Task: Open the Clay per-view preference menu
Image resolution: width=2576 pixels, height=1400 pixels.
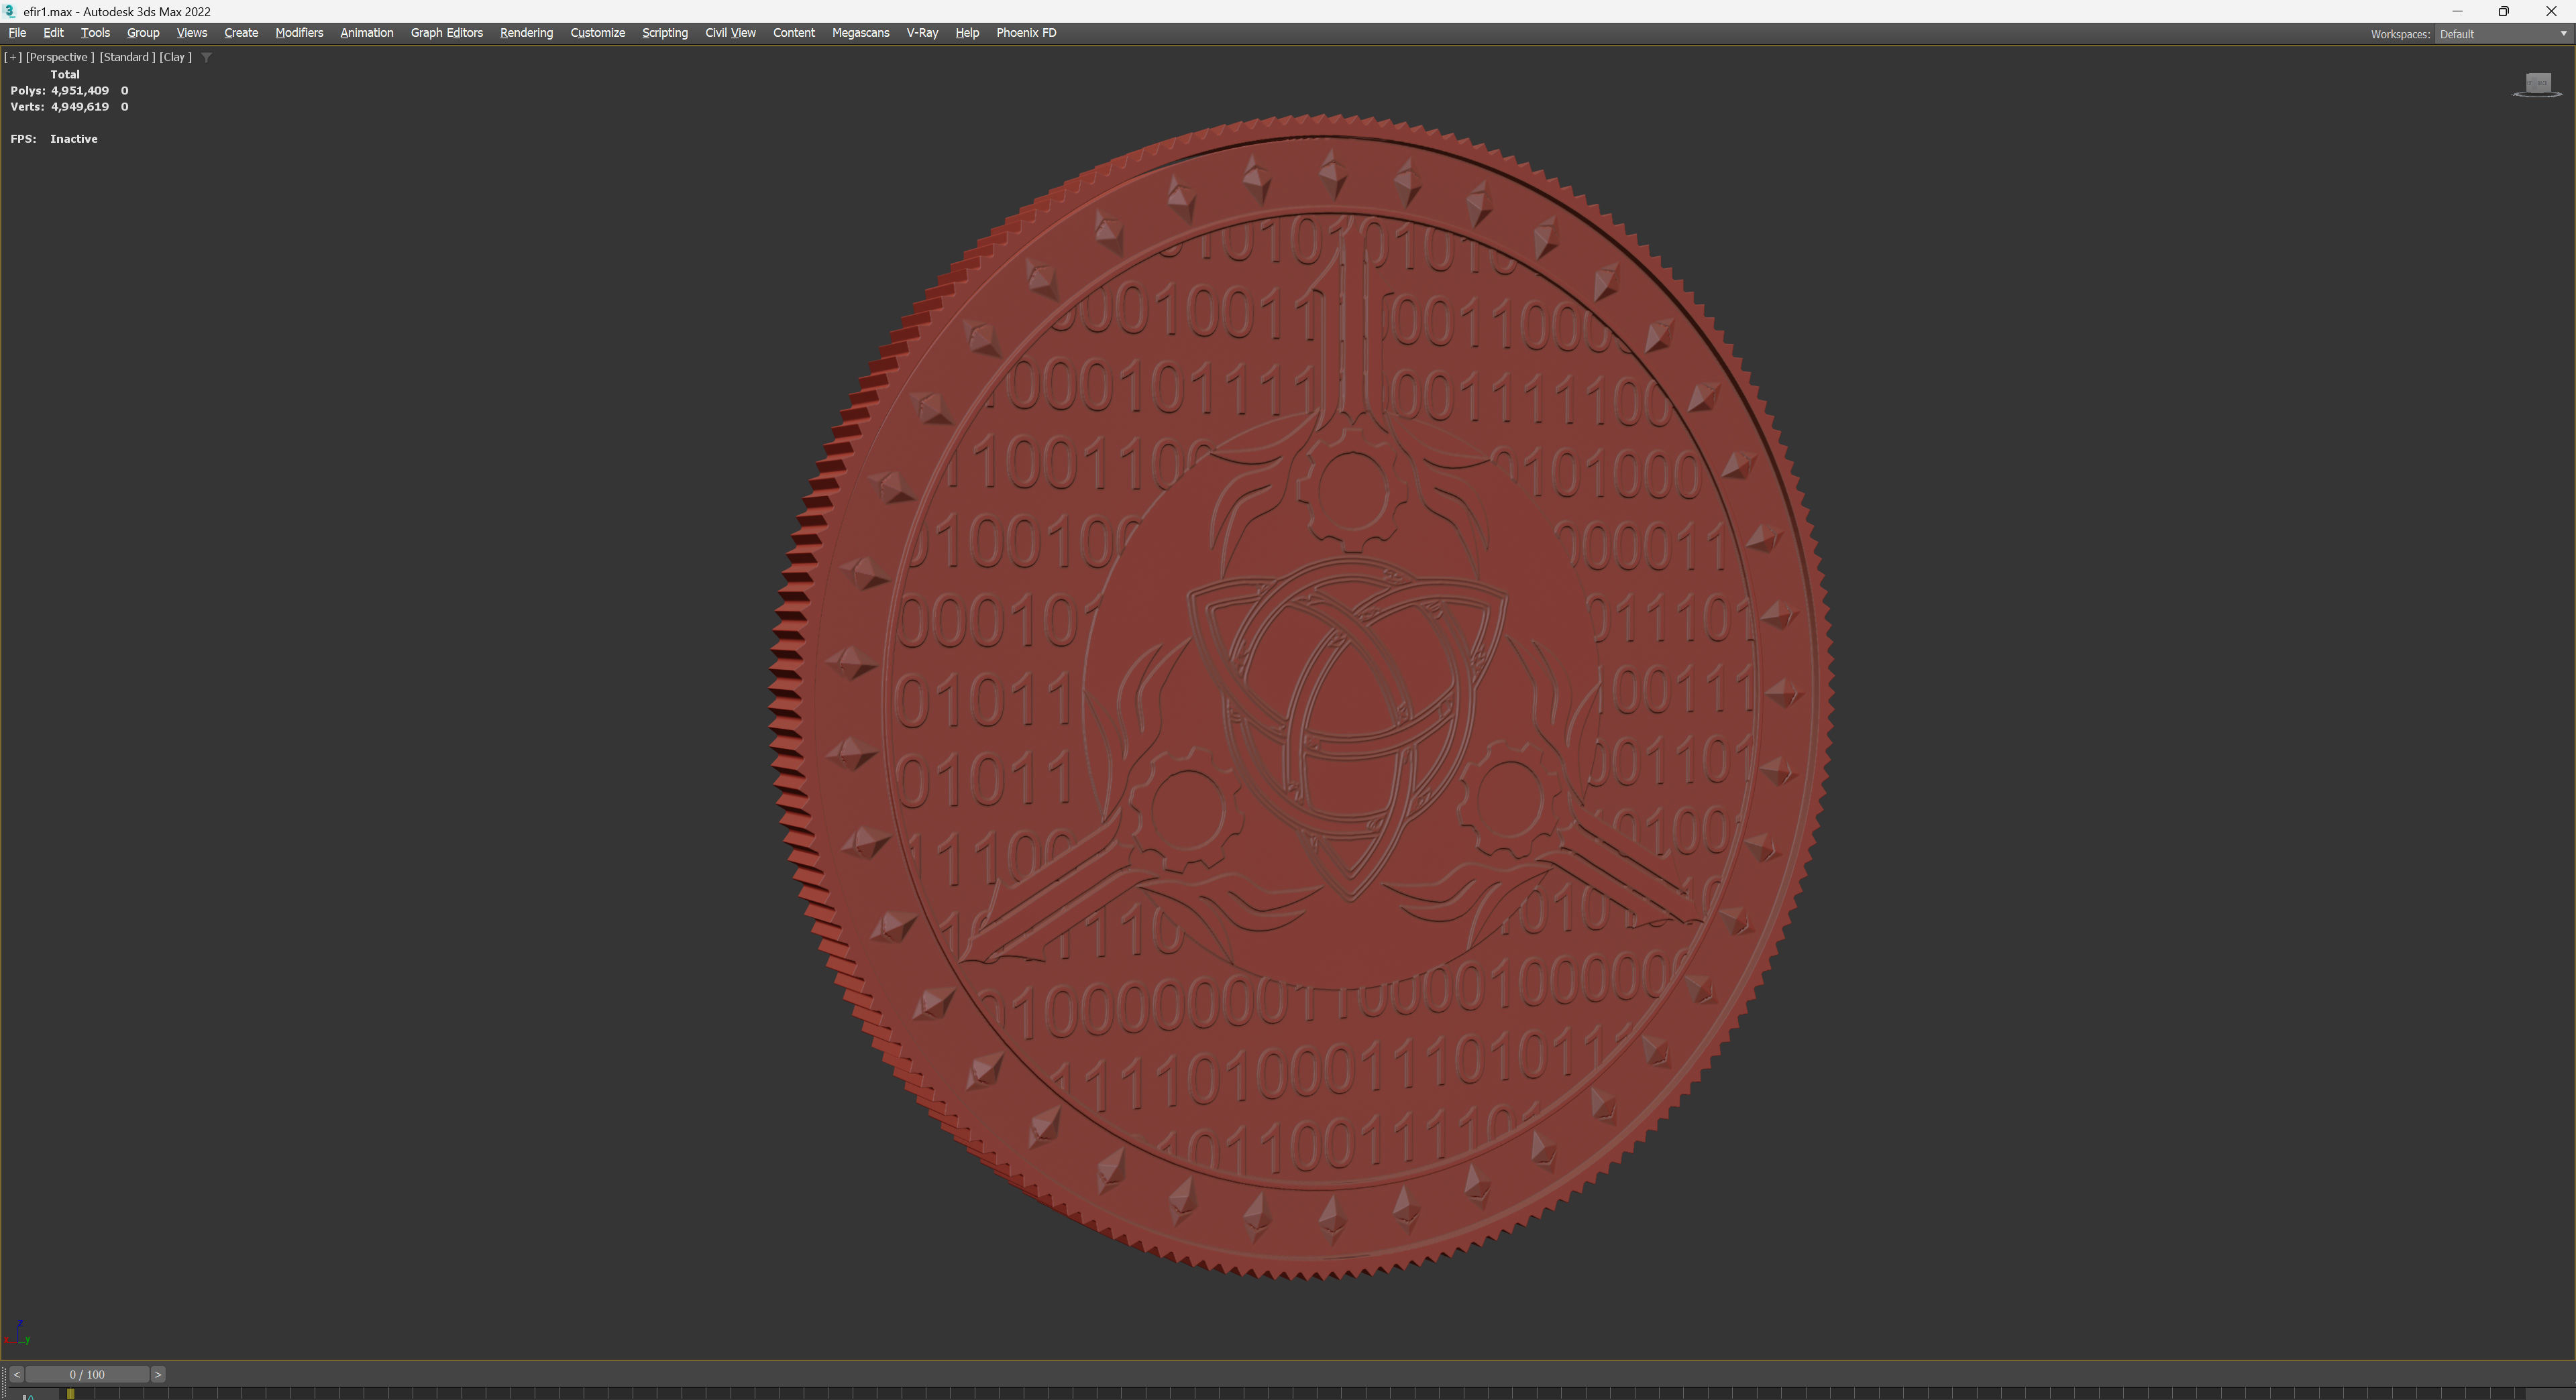Action: tap(175, 57)
